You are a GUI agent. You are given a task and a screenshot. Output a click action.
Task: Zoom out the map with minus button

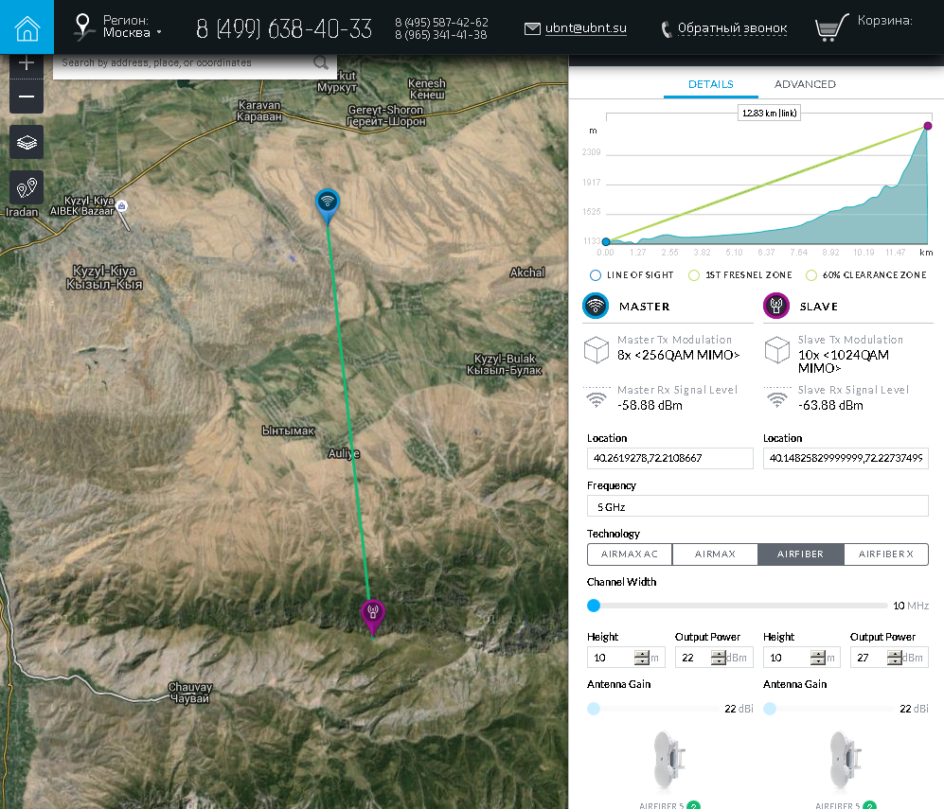27,97
